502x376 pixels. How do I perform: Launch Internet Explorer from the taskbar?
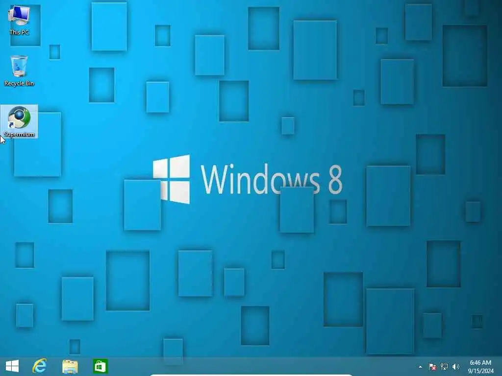pos(40,366)
